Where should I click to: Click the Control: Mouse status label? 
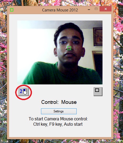(x=59, y=102)
